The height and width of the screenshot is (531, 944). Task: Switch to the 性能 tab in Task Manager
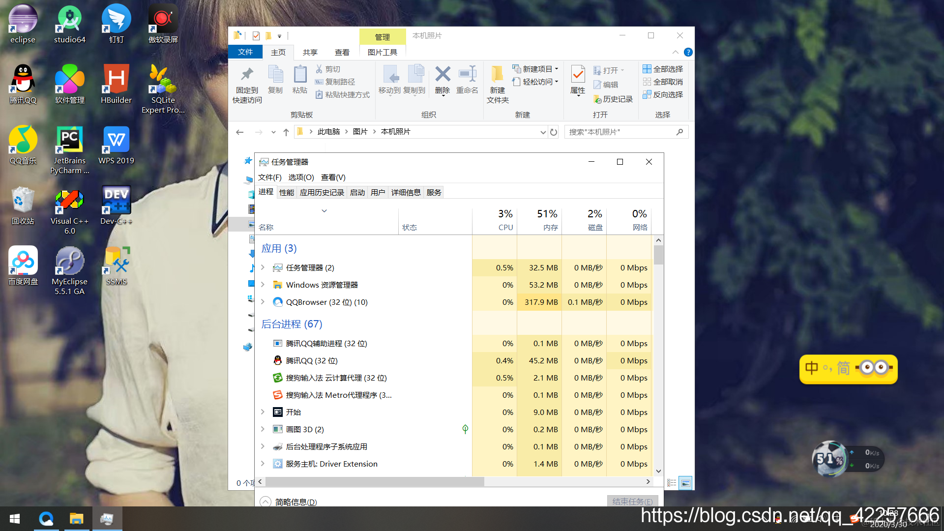(x=286, y=192)
